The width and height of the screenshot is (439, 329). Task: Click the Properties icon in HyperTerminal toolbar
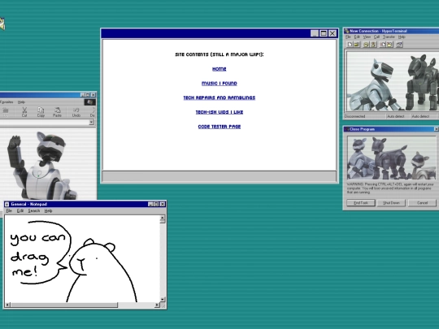coord(399,45)
